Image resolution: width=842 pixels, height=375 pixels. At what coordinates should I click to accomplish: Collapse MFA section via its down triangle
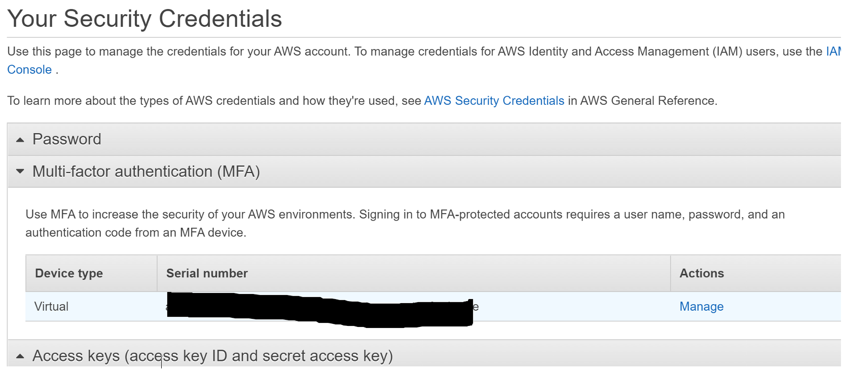[x=20, y=172]
